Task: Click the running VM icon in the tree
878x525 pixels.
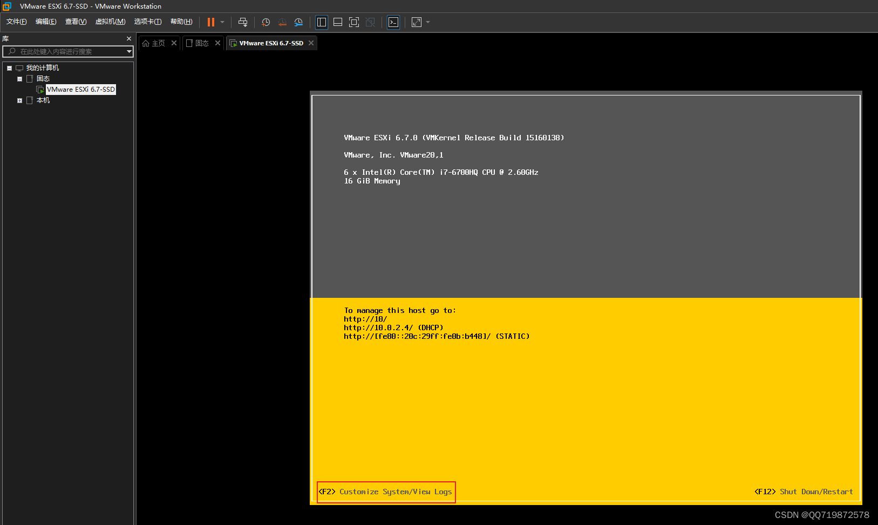Action: 40,90
